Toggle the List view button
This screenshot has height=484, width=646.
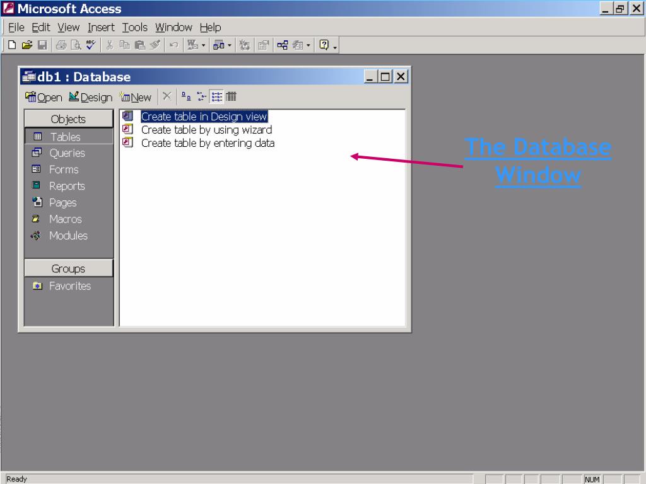click(217, 96)
